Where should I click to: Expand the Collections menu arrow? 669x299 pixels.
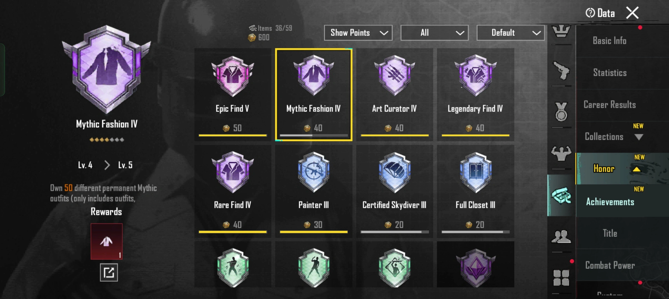(x=638, y=137)
